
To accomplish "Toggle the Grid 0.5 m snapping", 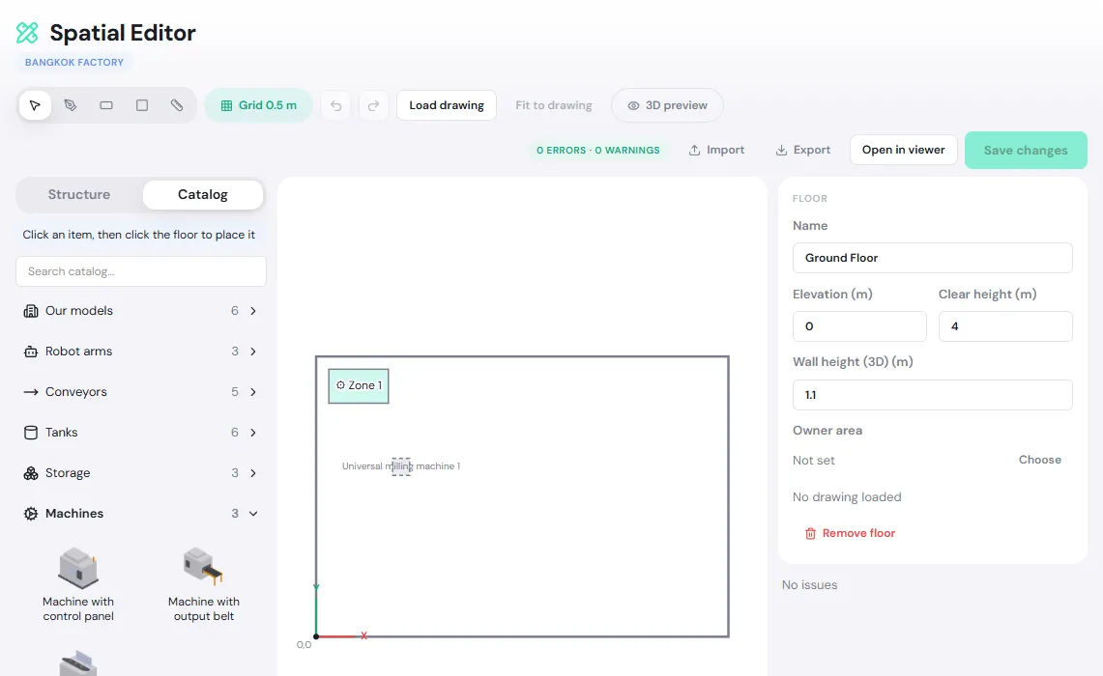I will 259,105.
